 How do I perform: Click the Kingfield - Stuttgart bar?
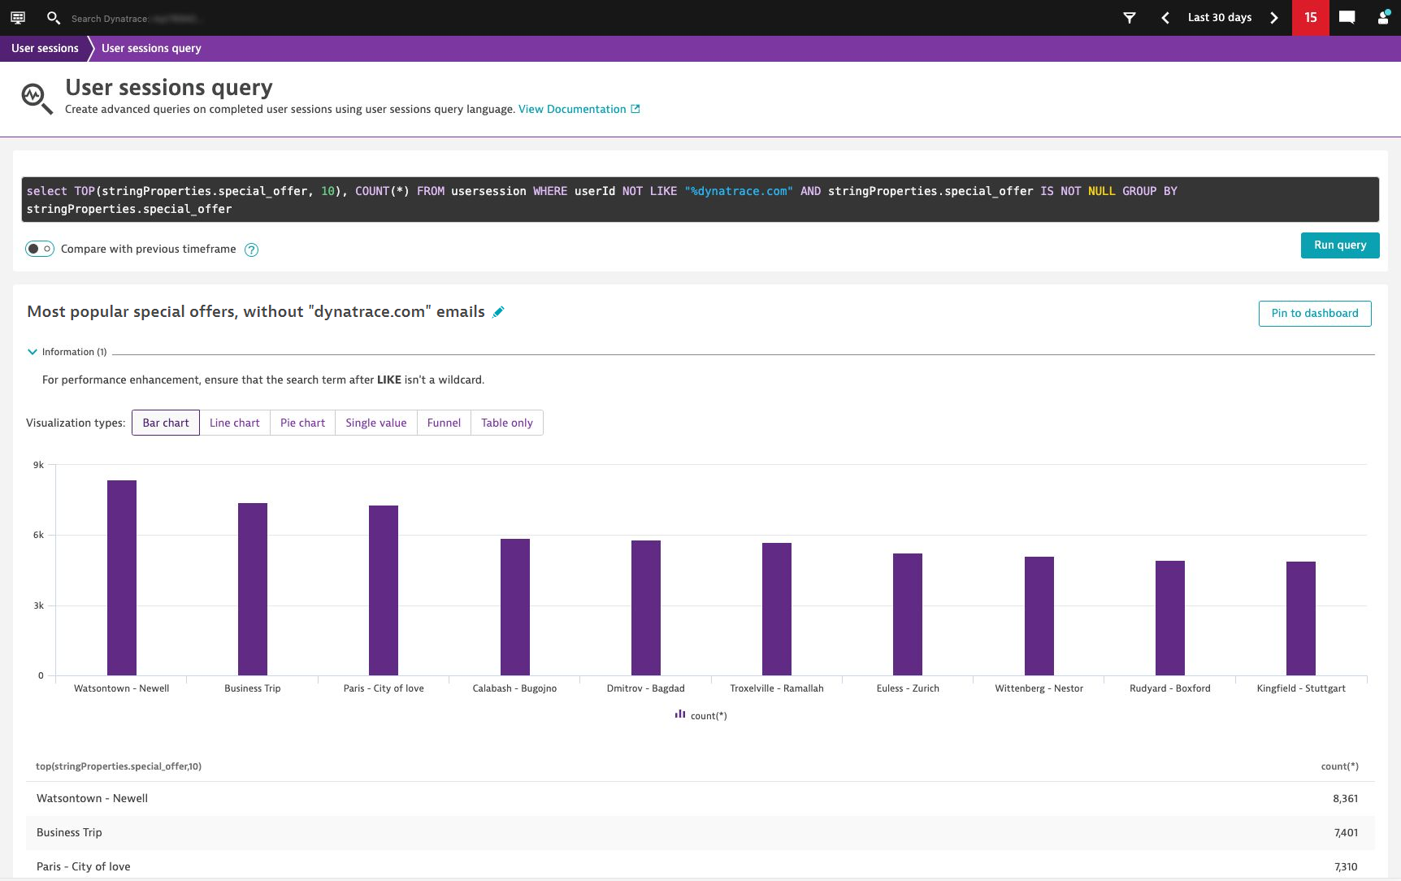1301,618
